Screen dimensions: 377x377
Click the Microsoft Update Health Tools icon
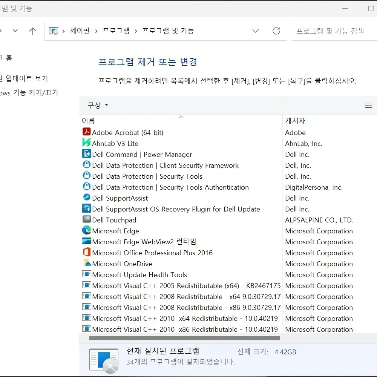click(x=87, y=274)
